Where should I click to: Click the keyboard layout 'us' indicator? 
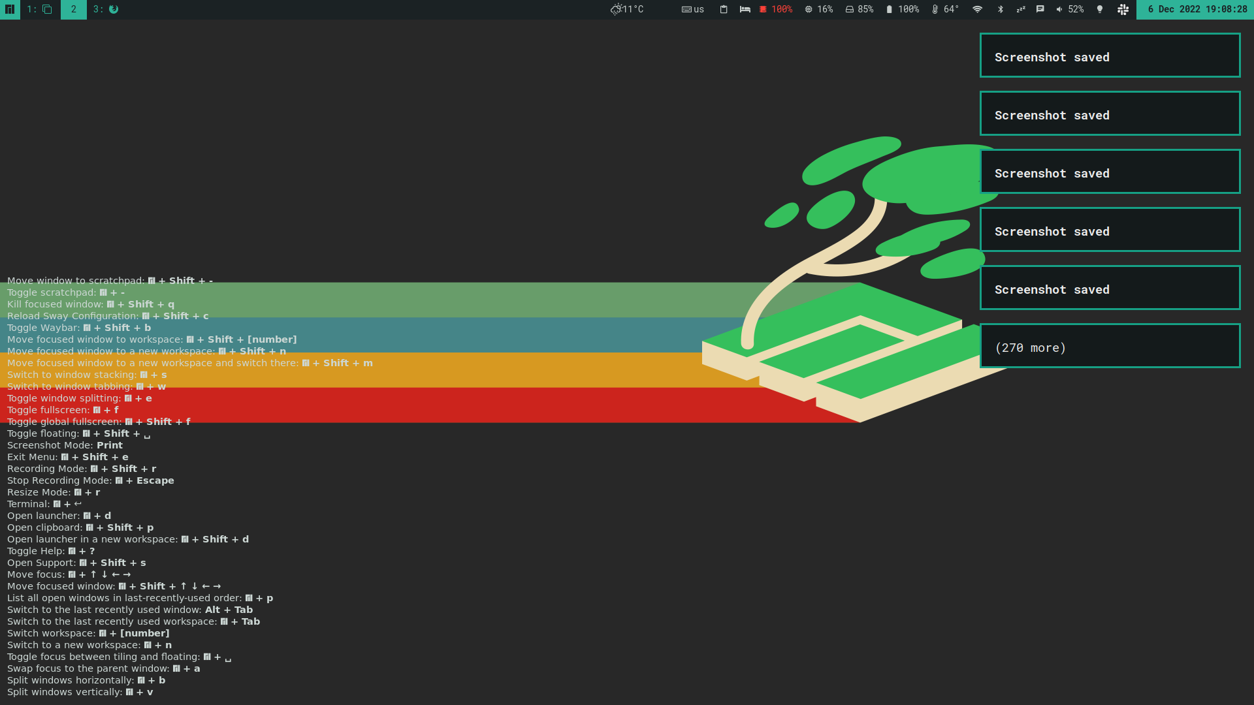tap(693, 9)
